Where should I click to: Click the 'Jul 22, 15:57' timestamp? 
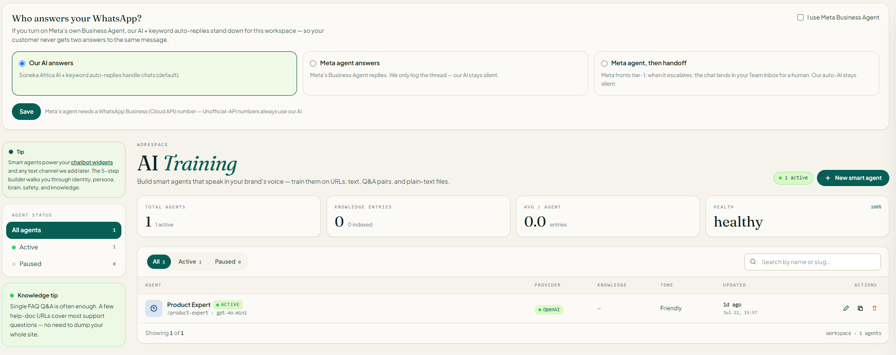[740, 313]
